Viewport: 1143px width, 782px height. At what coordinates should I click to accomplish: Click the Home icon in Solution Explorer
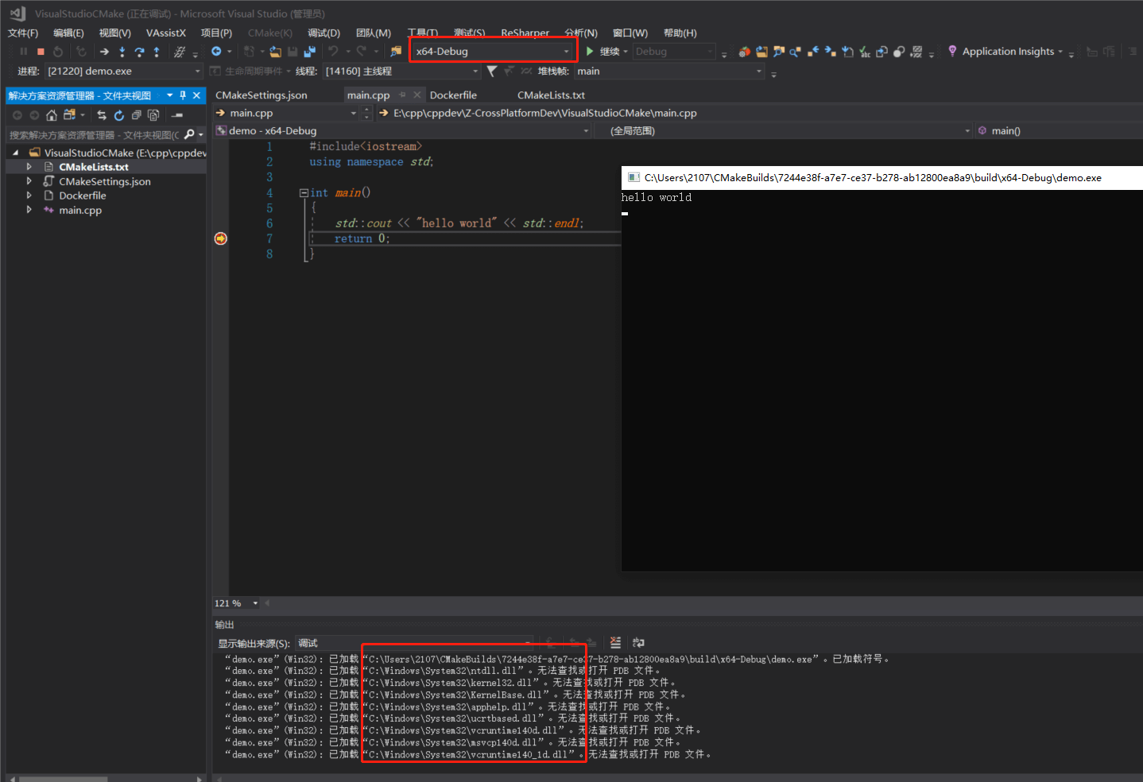[52, 115]
